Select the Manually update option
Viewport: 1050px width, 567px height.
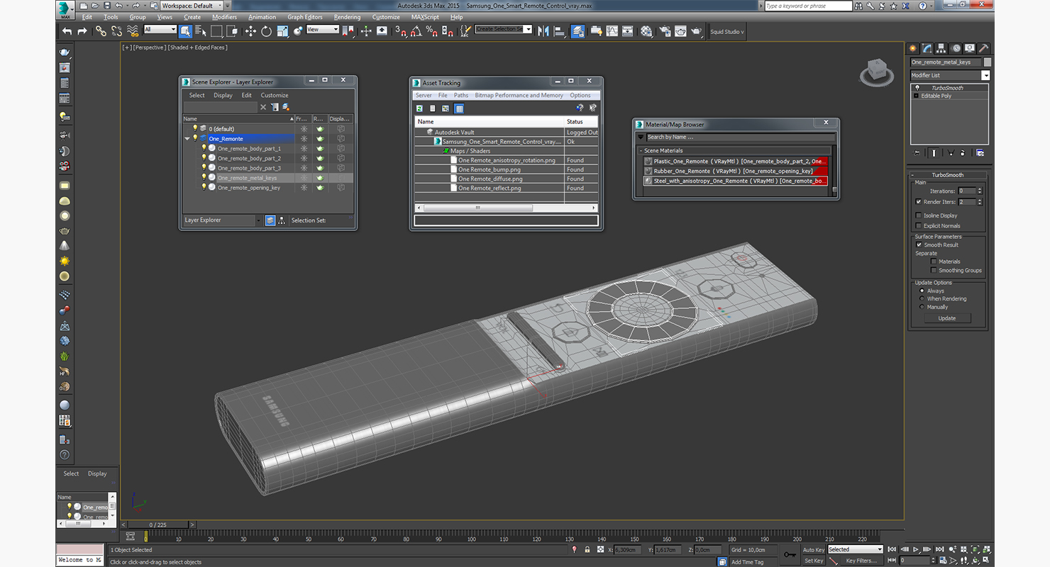point(922,307)
